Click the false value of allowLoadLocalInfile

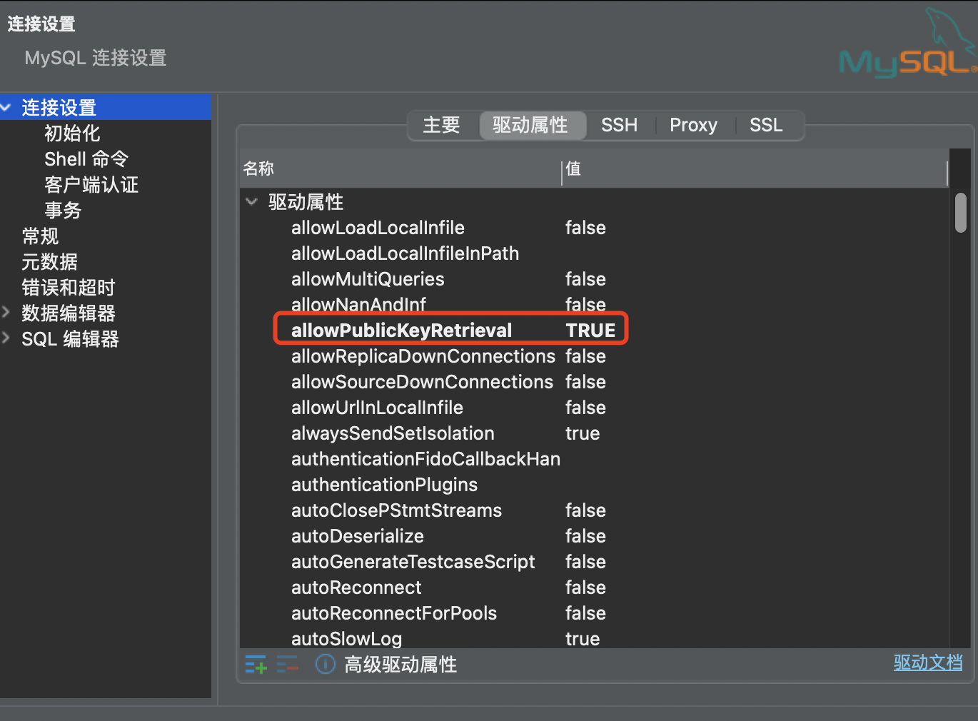[585, 228]
